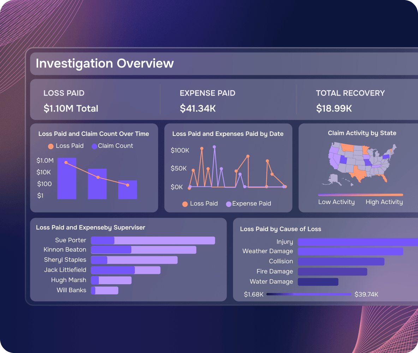Click the Jack Littlefield name label
Screen dimensions: 418x353
65,270
